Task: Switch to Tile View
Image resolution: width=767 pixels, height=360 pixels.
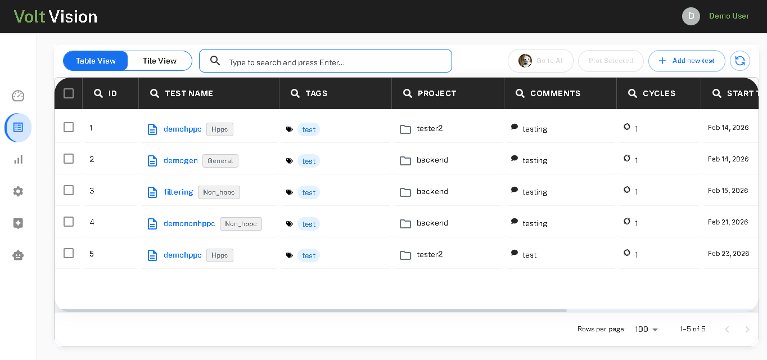Action: click(x=159, y=61)
